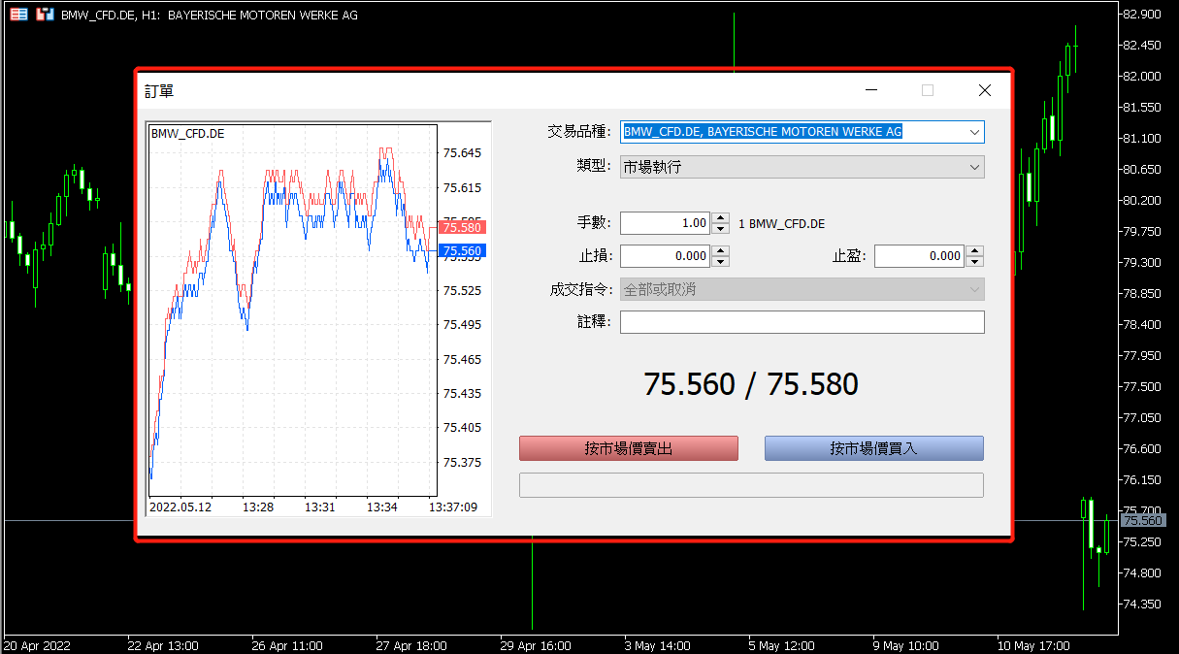Viewport: 1179px width, 654px height.
Task: Click the 82.900 price on main chart scale
Action: click(1141, 15)
